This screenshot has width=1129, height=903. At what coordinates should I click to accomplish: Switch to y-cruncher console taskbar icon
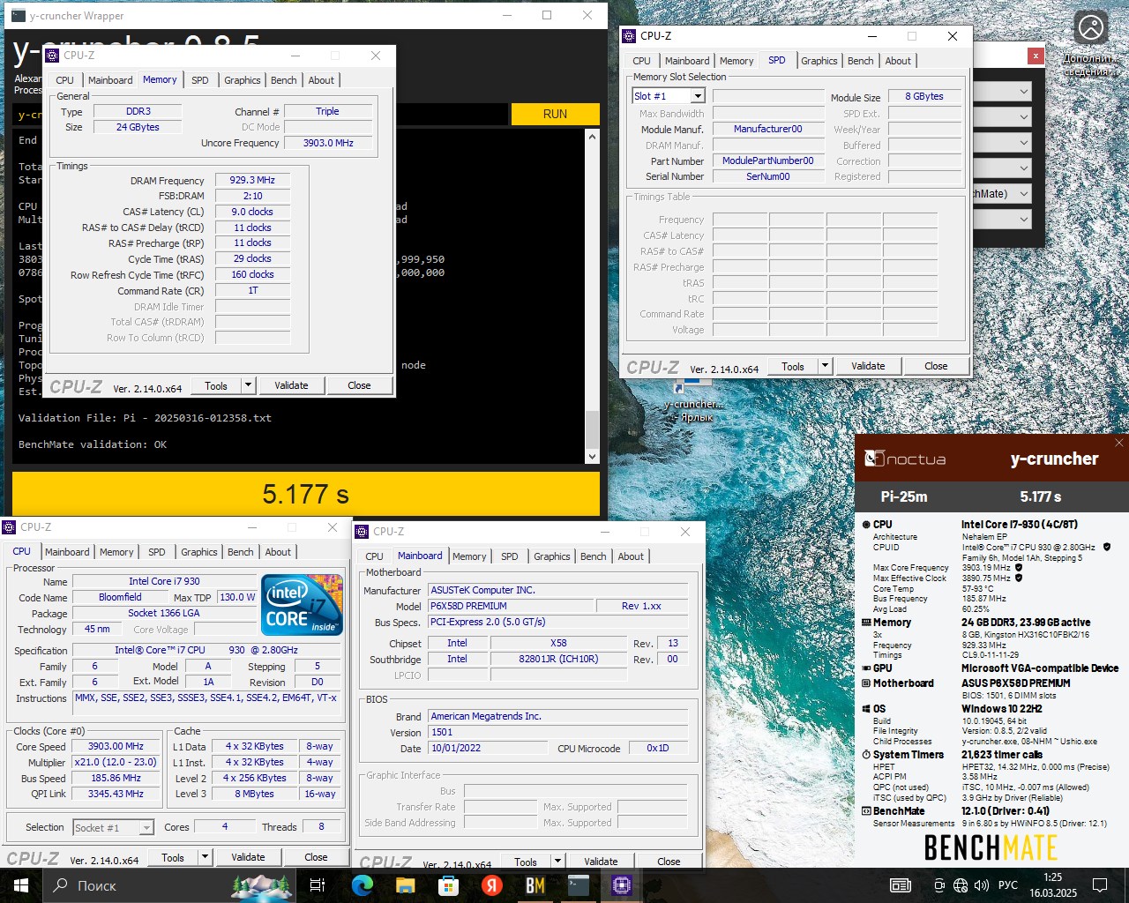point(579,885)
